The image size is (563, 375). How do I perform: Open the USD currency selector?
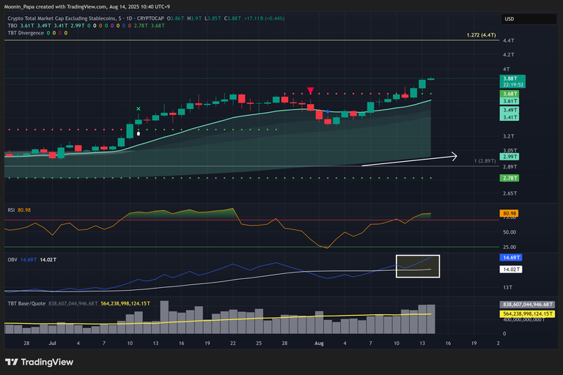(529, 19)
